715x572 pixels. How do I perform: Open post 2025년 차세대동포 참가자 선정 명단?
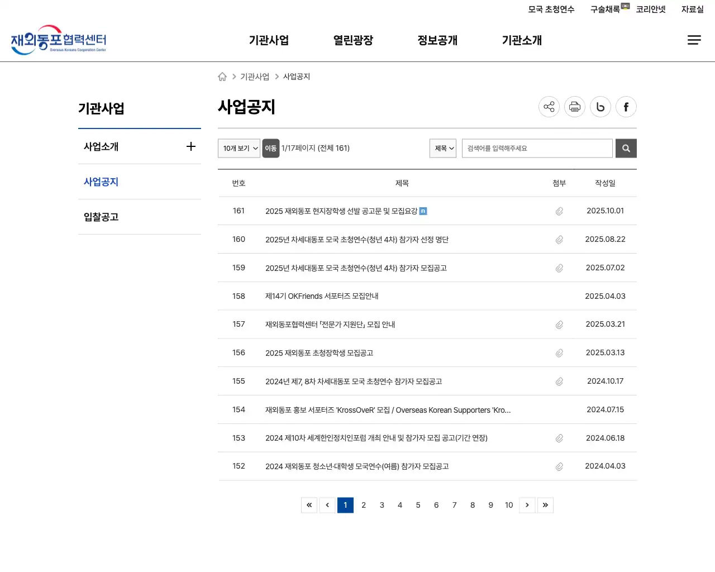click(357, 240)
